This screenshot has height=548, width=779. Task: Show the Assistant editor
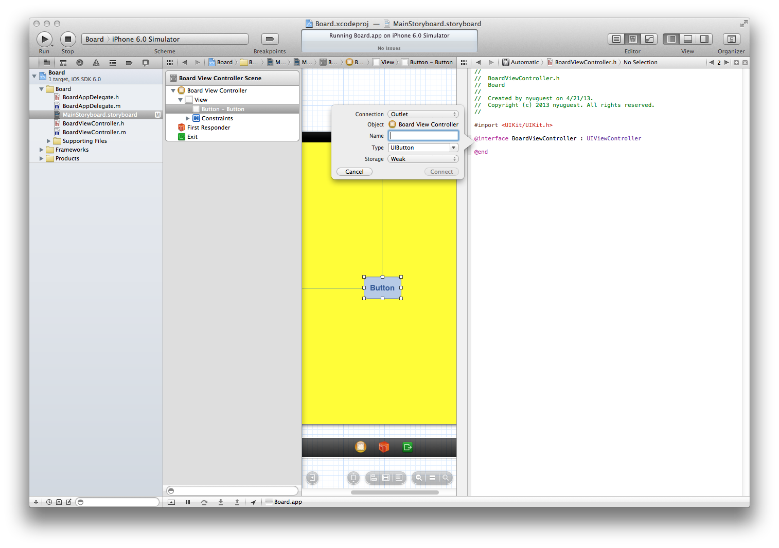(632, 39)
